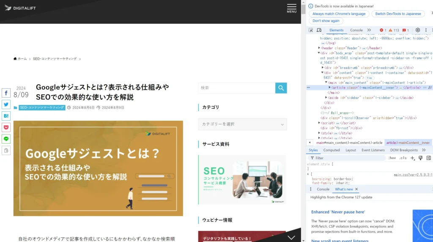Viewport: 433px width, 242px height.
Task: Click Always match Chrome's language
Action: pos(339,14)
